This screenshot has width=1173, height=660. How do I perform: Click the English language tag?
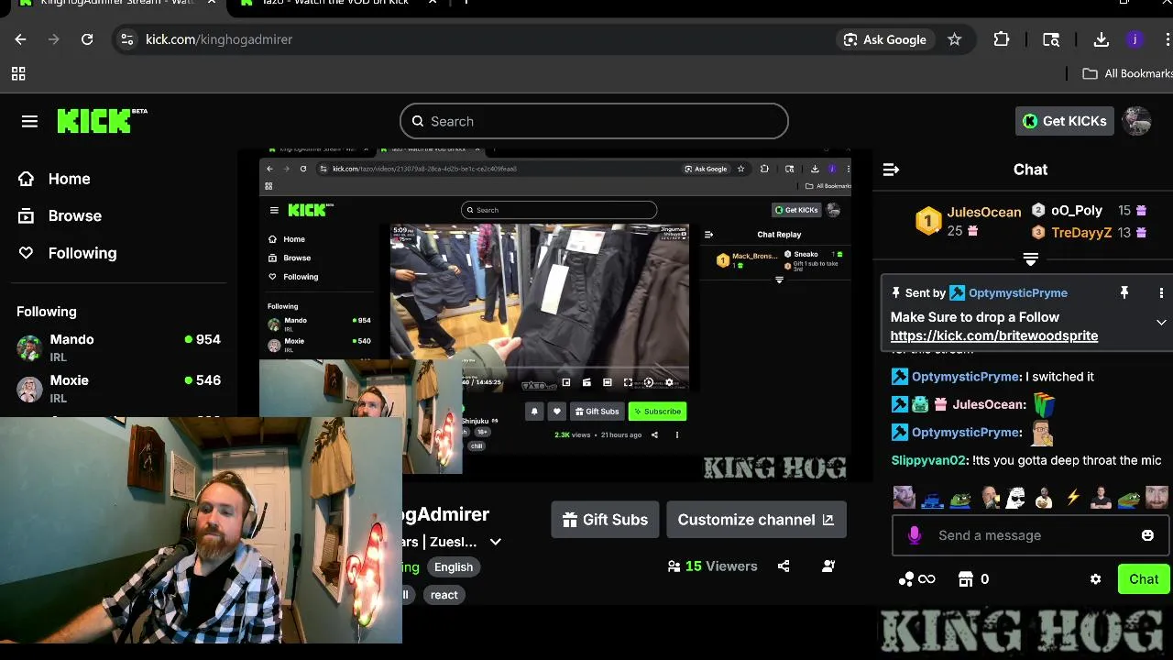point(454,567)
